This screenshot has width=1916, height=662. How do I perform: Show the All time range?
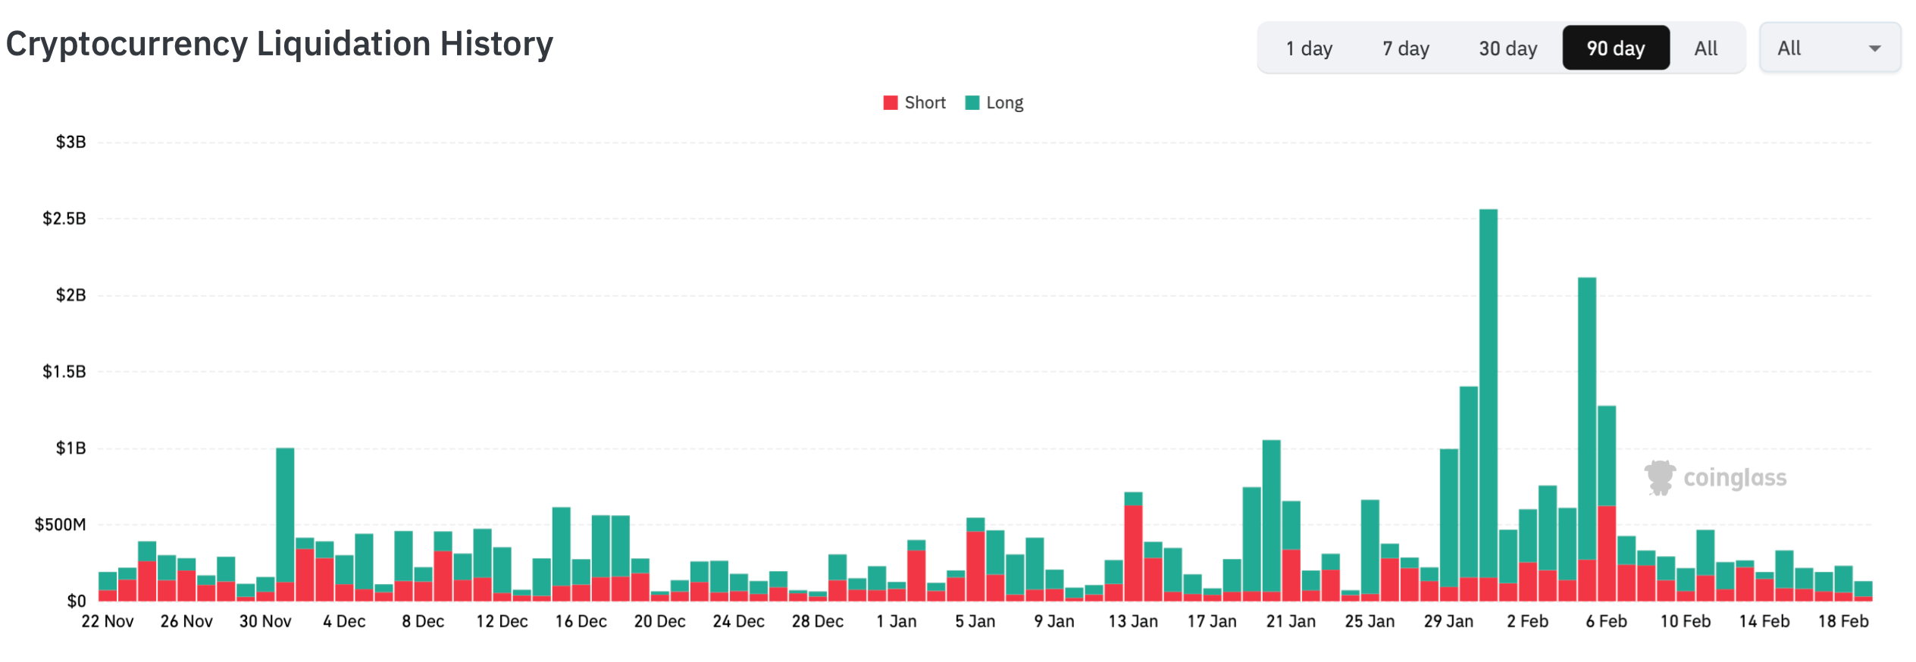(1706, 48)
